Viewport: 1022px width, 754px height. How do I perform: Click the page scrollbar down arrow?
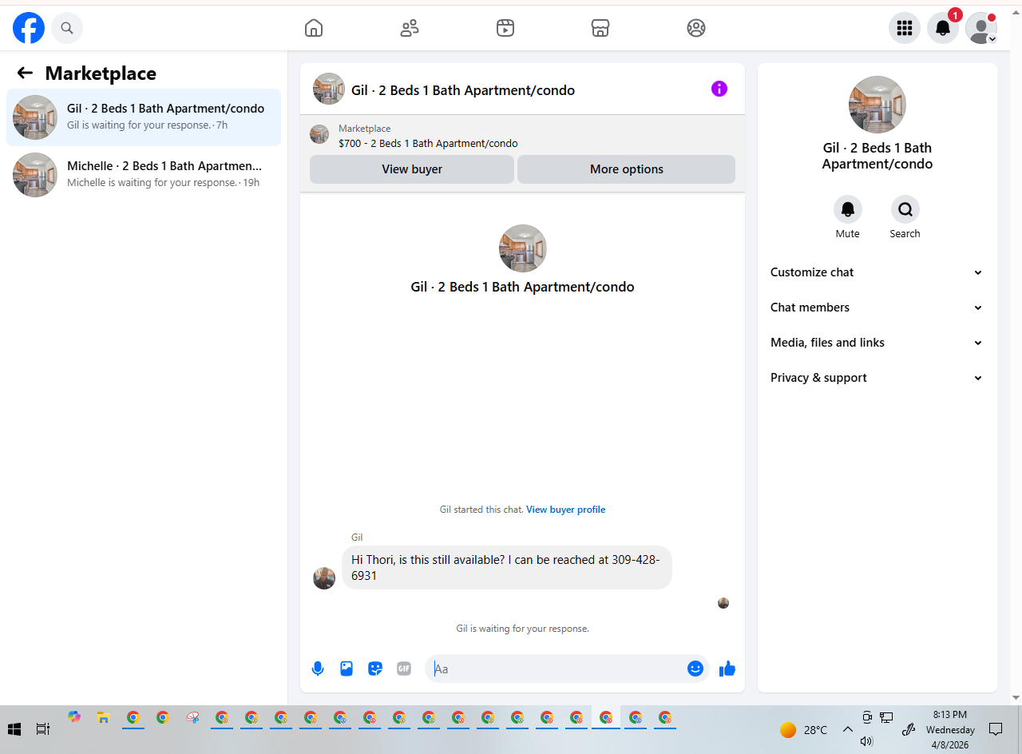[x=1016, y=697]
